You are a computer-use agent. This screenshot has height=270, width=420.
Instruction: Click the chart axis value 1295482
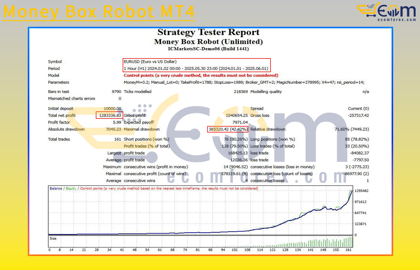click(x=361, y=191)
